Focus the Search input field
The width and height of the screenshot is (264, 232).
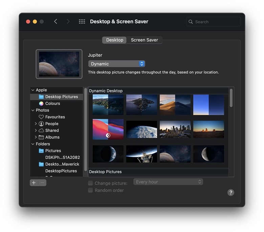(214, 22)
